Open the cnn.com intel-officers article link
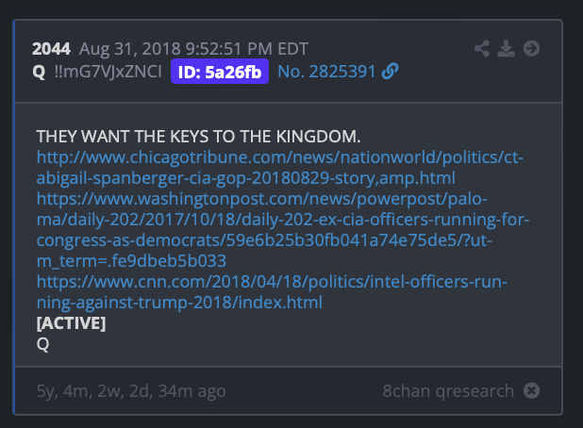 (272, 292)
